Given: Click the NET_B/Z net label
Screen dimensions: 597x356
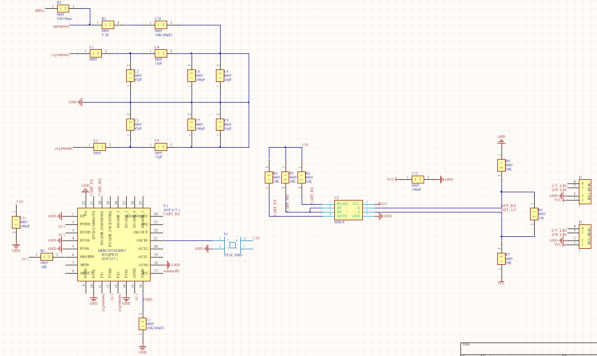Looking at the screenshot, I should pyautogui.click(x=510, y=206).
